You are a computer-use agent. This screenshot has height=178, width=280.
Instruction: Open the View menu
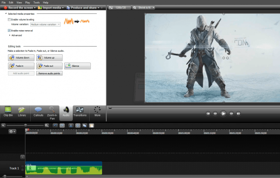pyautogui.click(x=19, y=3)
